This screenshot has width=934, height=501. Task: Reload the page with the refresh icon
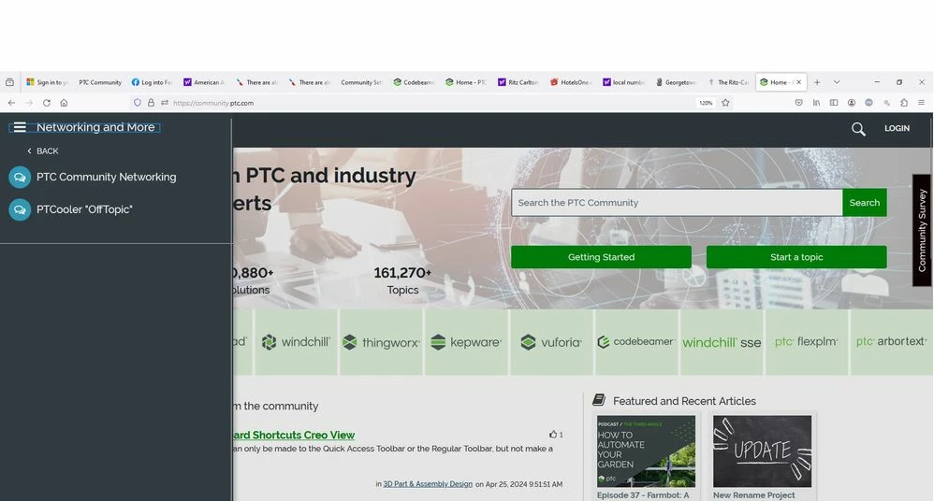(47, 102)
